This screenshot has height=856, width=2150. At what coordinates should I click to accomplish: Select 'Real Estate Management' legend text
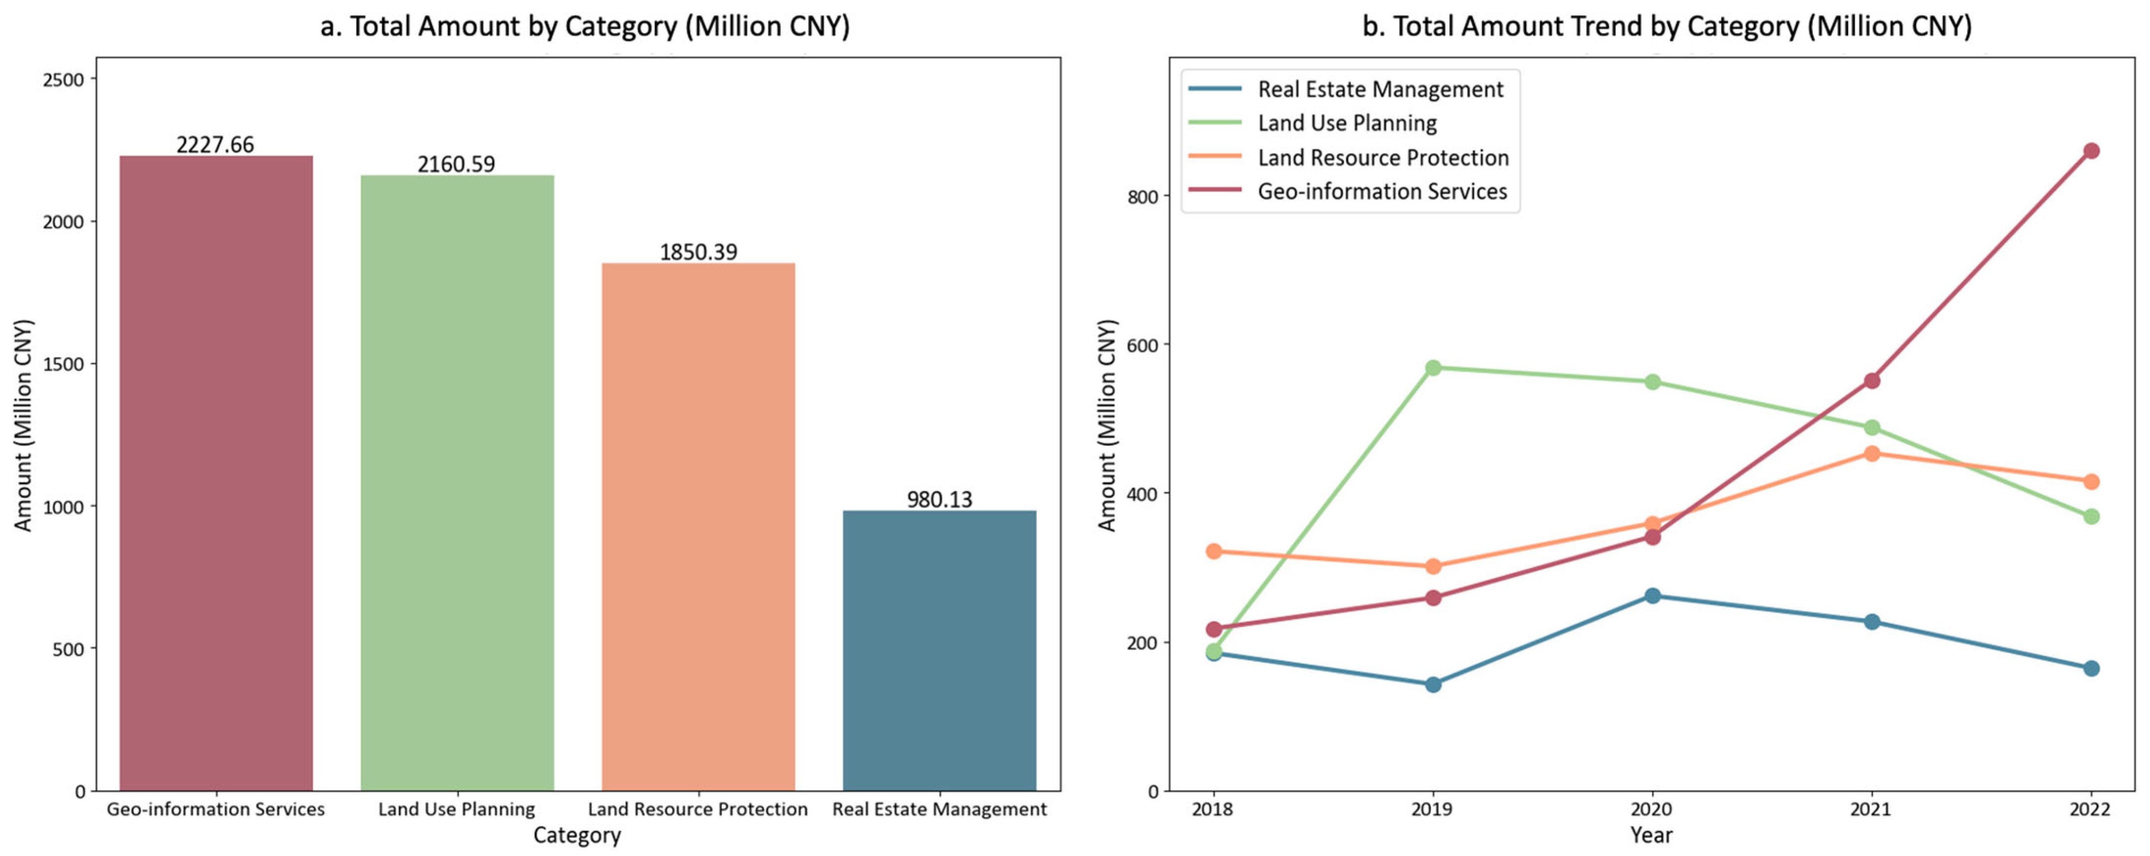[x=1381, y=89]
